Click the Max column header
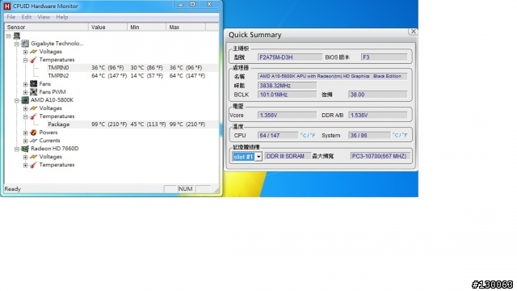 (186, 27)
